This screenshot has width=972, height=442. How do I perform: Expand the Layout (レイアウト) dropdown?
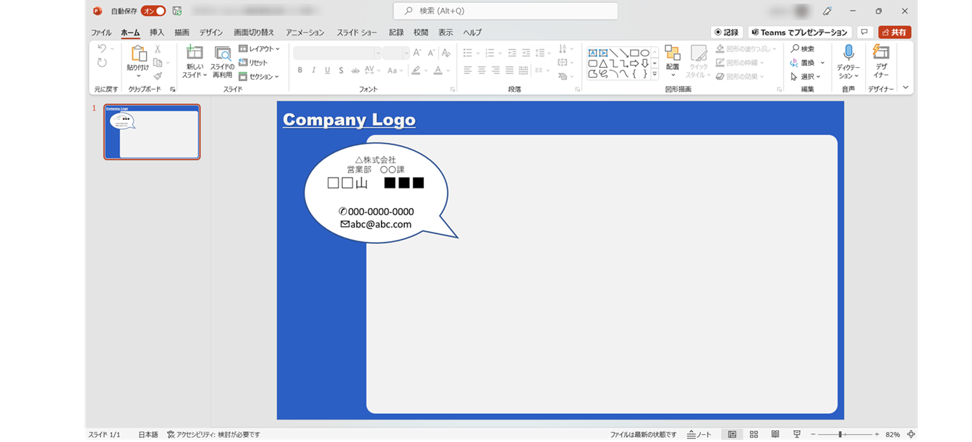[x=259, y=49]
